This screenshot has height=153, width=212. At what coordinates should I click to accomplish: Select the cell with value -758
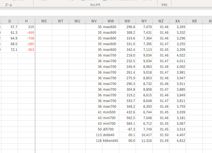click(26, 38)
